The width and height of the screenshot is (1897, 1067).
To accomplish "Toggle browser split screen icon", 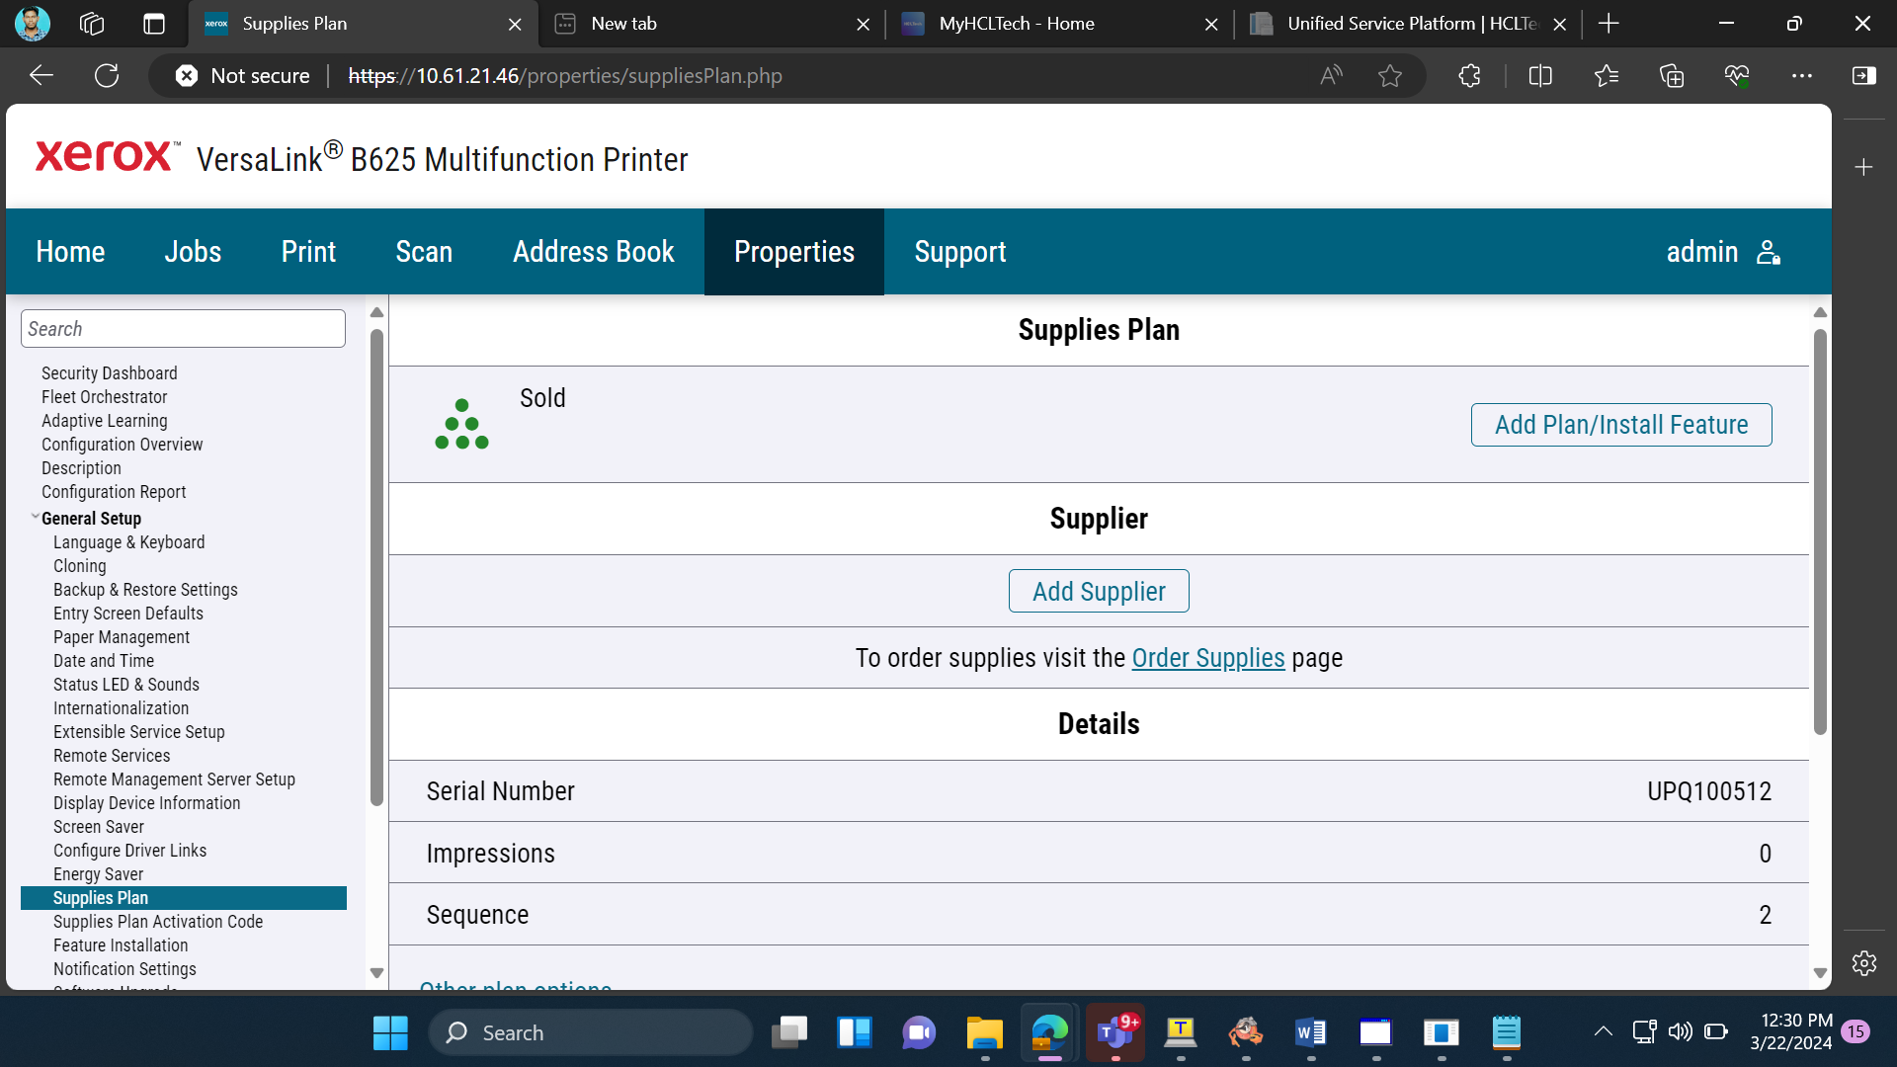I will pyautogui.click(x=1540, y=76).
